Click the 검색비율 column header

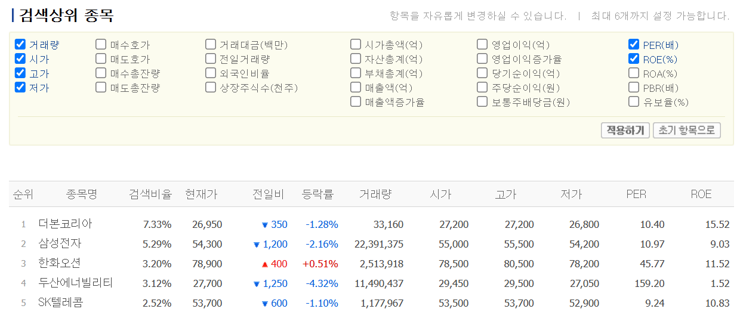[x=150, y=194]
